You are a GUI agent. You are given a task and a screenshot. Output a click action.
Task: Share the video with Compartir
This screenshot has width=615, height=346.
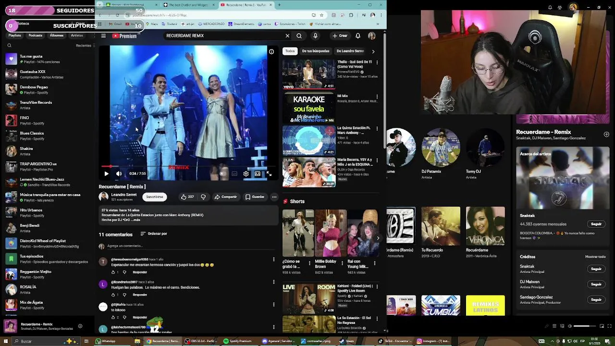226,197
